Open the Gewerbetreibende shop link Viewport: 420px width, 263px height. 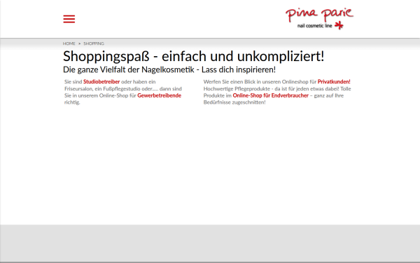[160, 95]
